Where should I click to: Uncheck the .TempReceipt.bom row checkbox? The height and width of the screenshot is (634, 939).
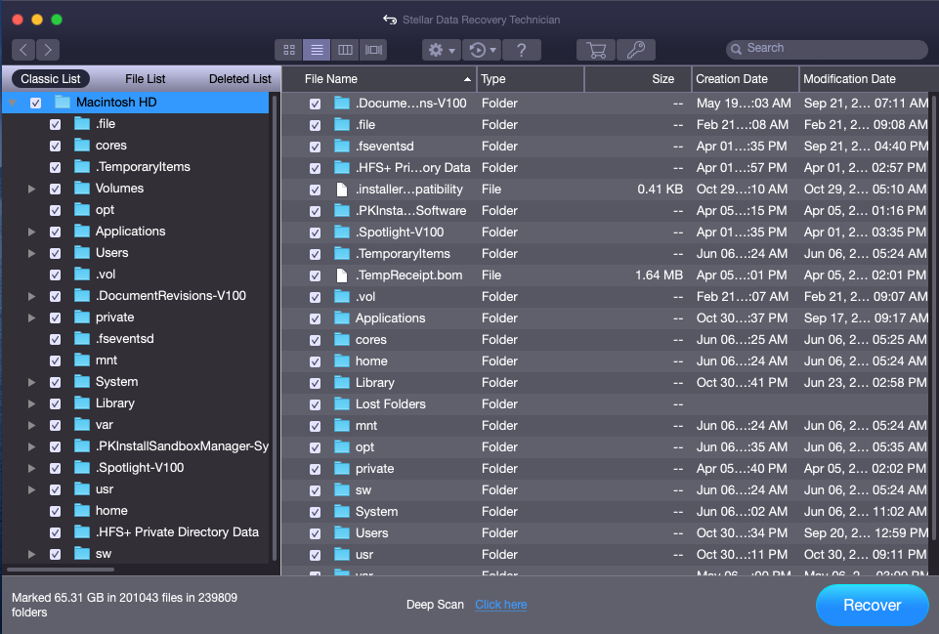coord(315,276)
